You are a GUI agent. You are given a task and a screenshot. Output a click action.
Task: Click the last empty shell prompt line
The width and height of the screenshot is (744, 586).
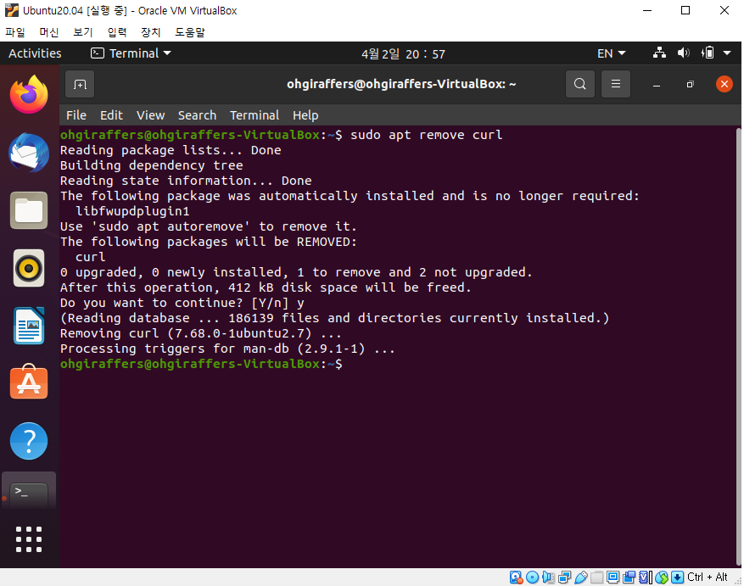click(x=201, y=364)
